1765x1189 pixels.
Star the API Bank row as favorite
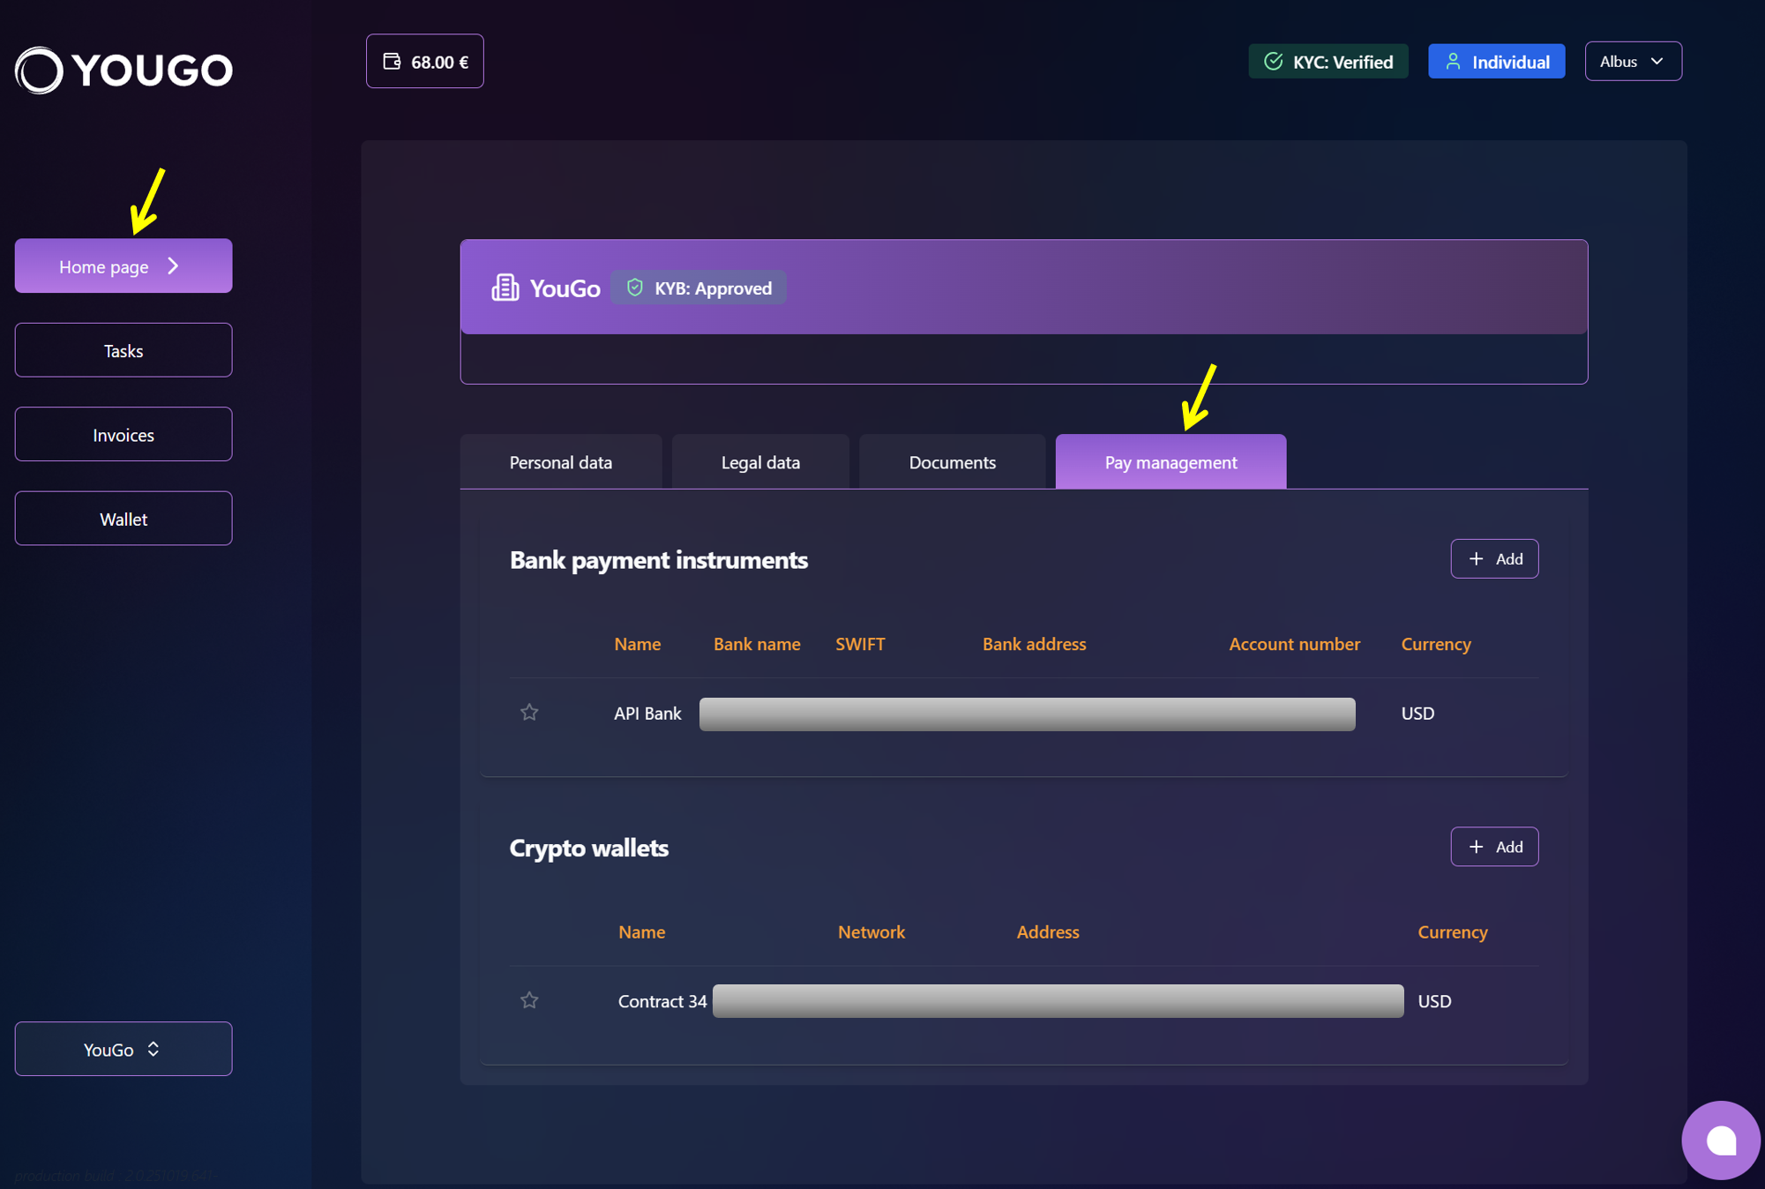point(529,712)
